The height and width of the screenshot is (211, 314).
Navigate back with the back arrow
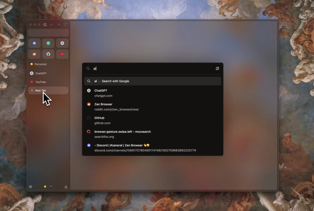point(52,24)
